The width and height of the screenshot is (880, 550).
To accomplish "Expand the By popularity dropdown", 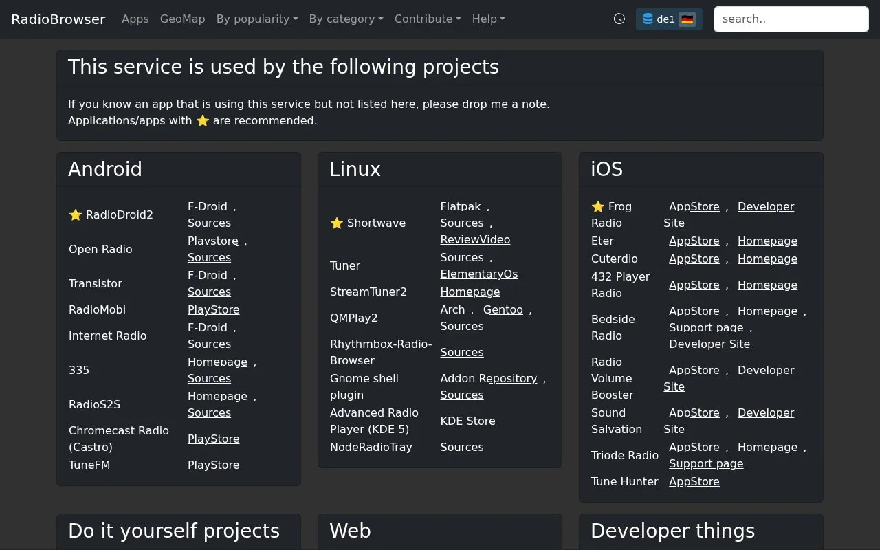I will tap(257, 19).
